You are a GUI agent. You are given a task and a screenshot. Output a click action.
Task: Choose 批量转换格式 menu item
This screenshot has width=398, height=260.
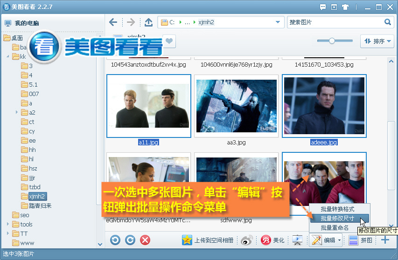(x=337, y=209)
